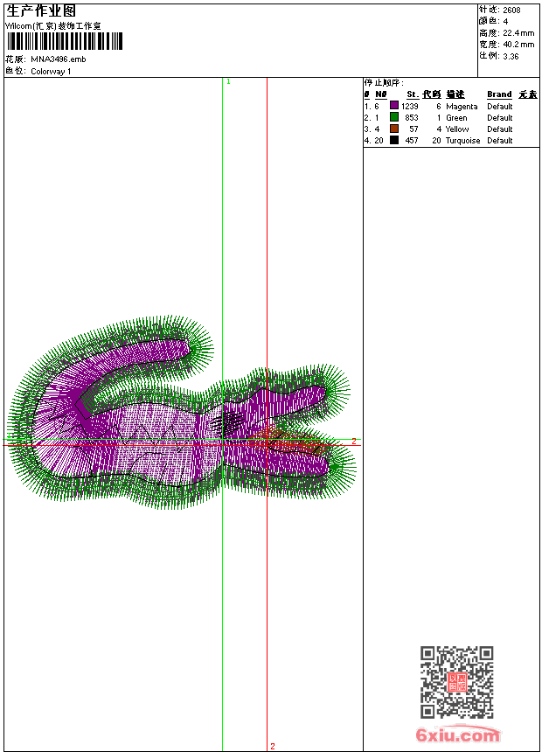
Task: Click the red '2' marker right of crocodile
Action: tap(354, 442)
